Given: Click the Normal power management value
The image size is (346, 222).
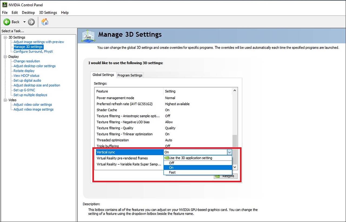Looking at the screenshot, I should [170, 98].
